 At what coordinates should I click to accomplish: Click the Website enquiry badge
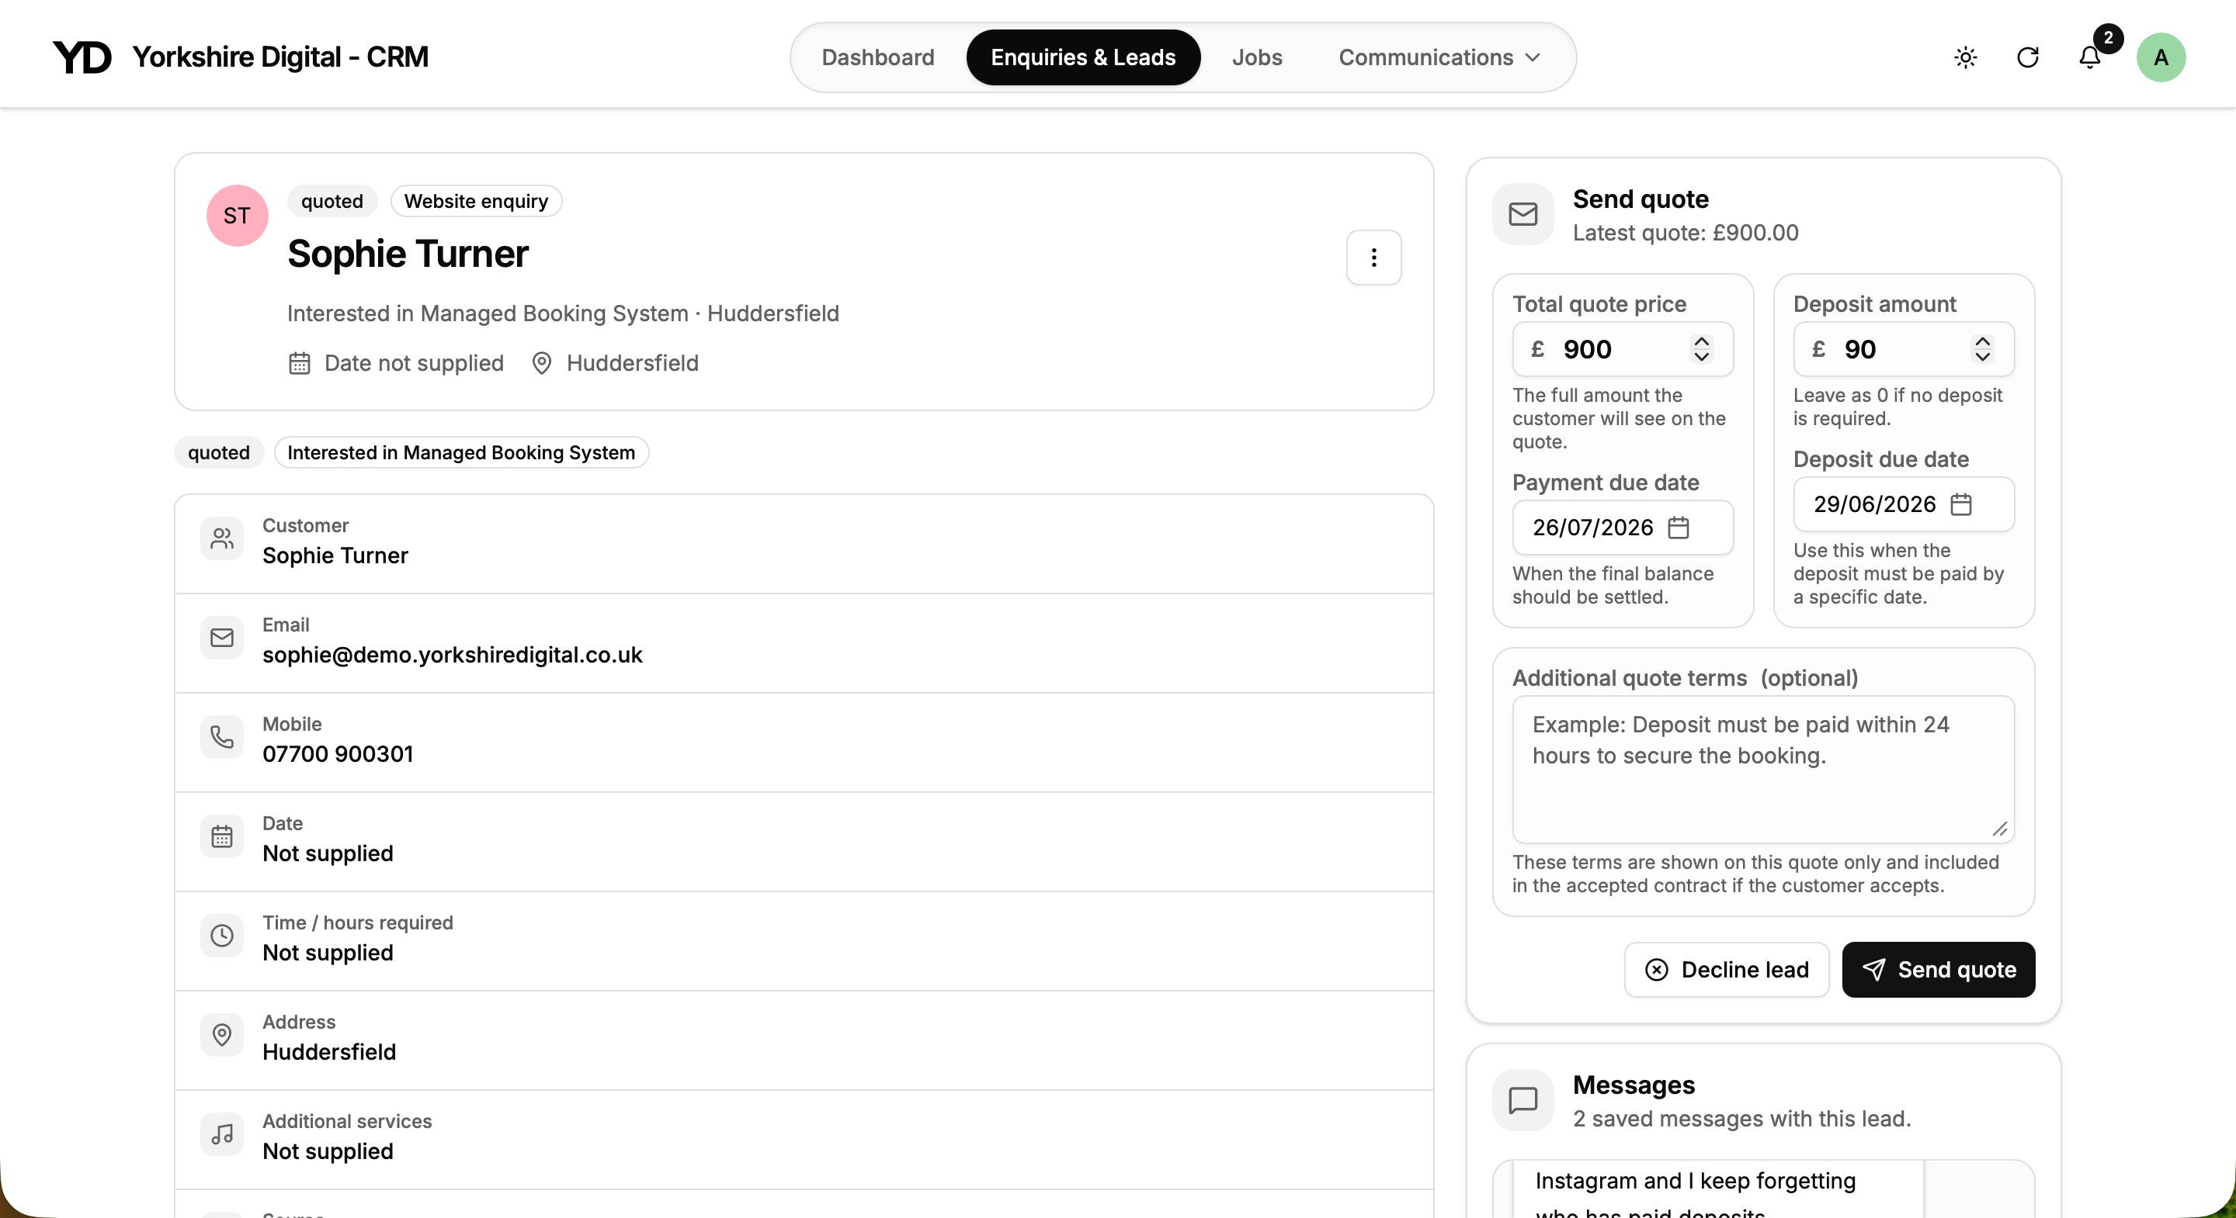pos(477,201)
